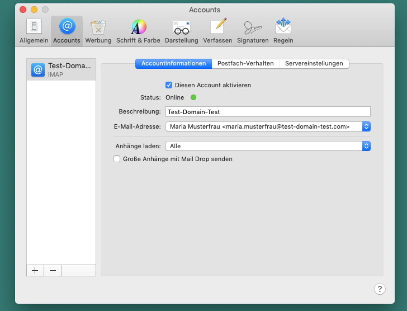Enable Große Anhänge mit Mail Drop senden
407x311 pixels.
click(117, 159)
